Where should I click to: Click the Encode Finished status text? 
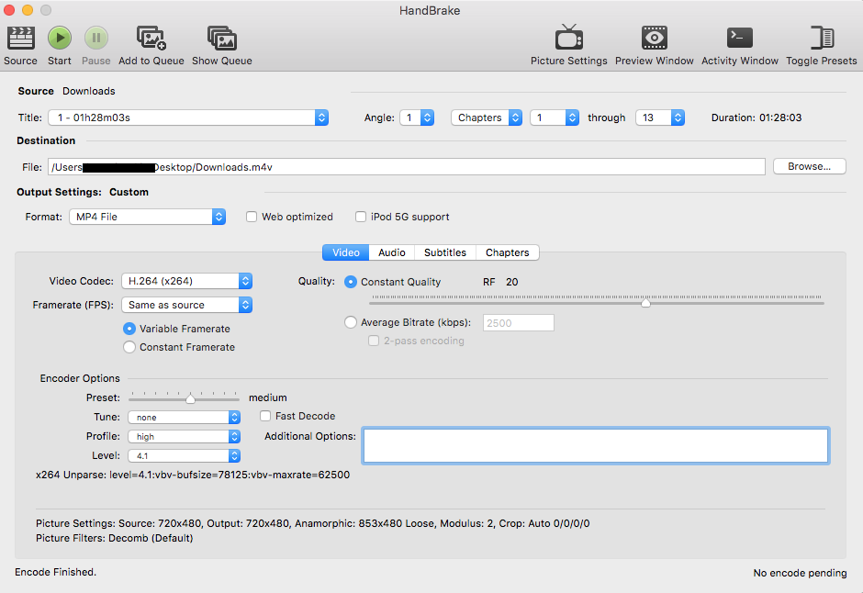56,572
